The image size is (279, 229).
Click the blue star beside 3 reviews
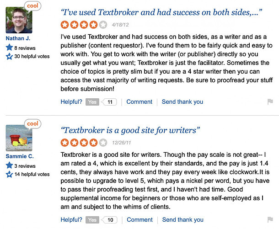click(x=9, y=165)
